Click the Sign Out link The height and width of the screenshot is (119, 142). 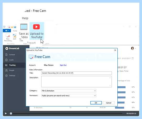[63, 65]
